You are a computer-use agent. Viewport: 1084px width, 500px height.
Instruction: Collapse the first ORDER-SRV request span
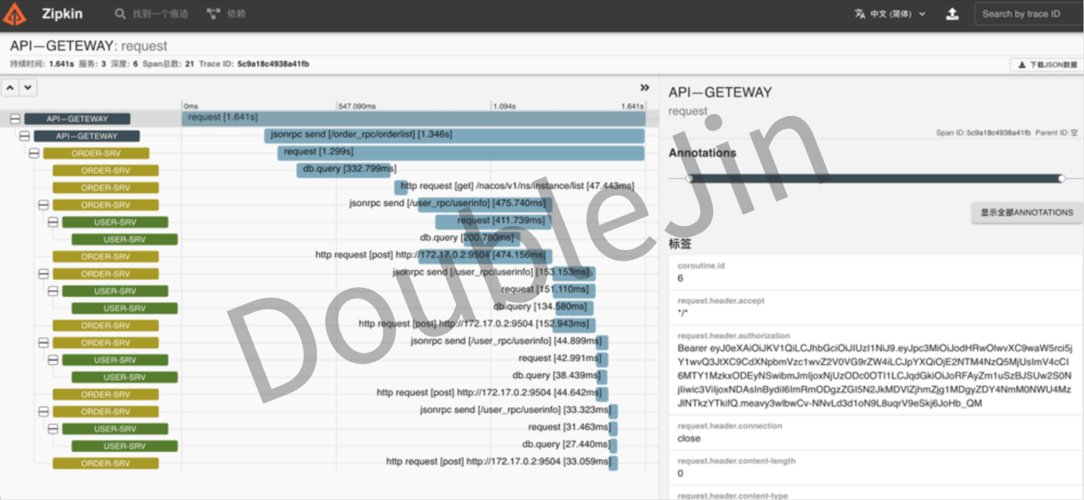coord(34,153)
